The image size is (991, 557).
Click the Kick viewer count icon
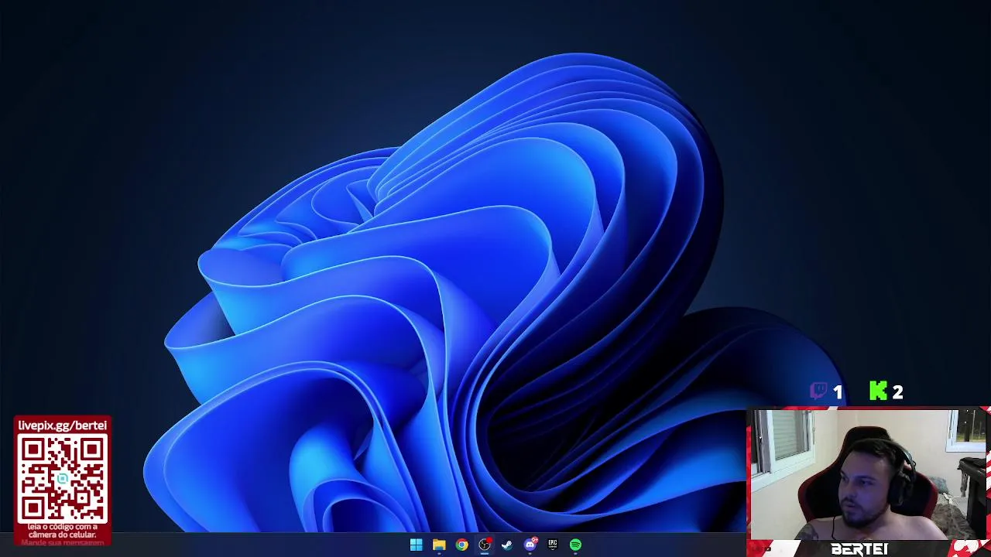[x=878, y=391]
